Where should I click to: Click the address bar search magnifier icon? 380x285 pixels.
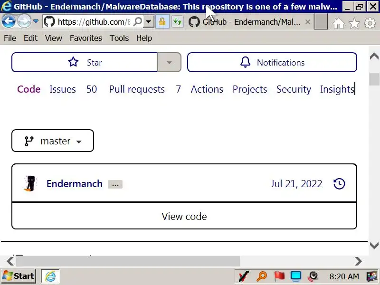[x=138, y=22]
